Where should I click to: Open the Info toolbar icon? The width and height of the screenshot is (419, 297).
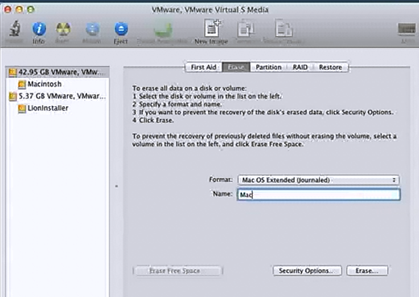(x=39, y=29)
